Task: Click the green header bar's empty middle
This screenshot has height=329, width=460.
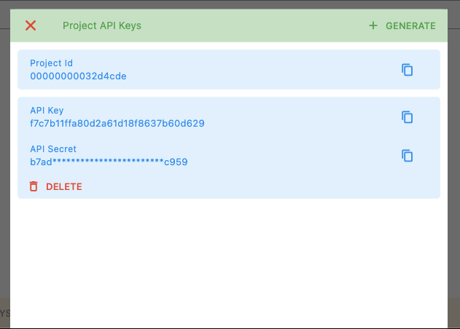Action: [255, 25]
